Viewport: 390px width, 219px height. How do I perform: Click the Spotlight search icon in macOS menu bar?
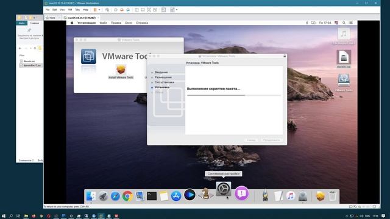[x=344, y=23]
